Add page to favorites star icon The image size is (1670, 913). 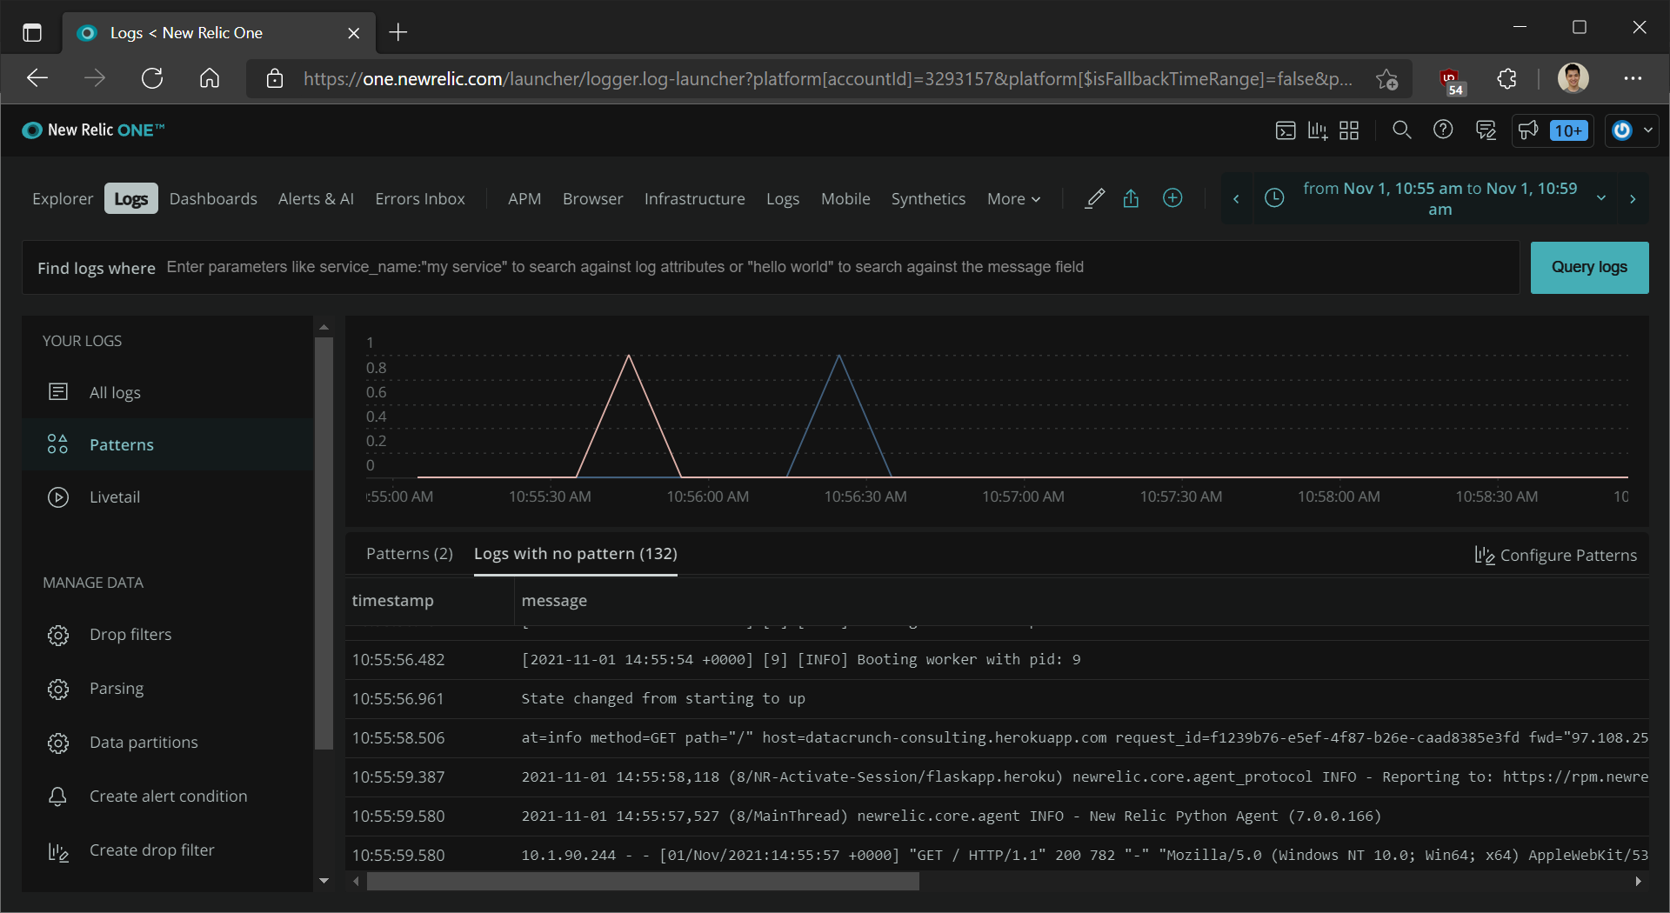pyautogui.click(x=1387, y=79)
